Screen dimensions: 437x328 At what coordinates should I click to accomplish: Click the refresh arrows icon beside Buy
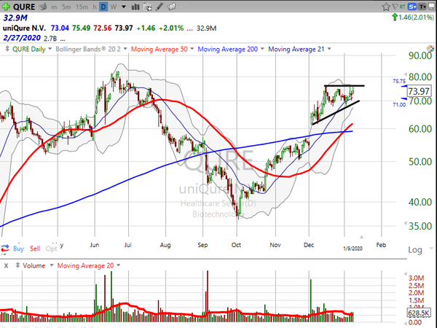coord(5,249)
